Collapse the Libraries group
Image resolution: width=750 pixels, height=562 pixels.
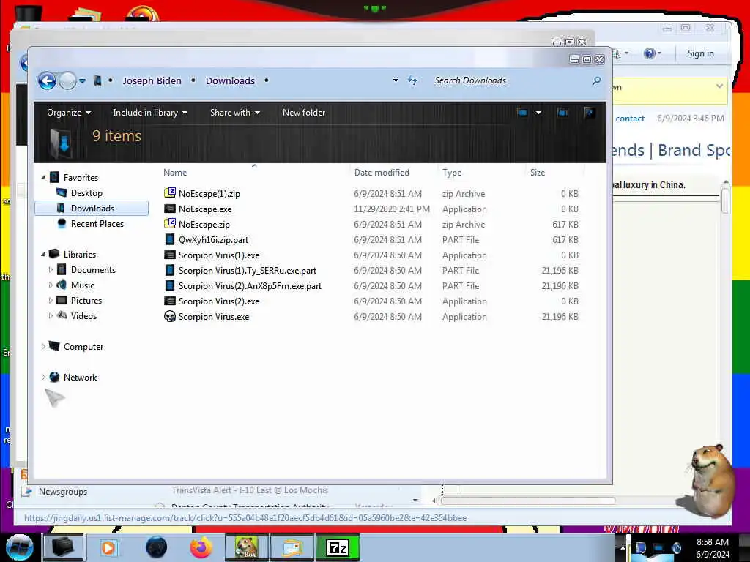click(x=43, y=255)
